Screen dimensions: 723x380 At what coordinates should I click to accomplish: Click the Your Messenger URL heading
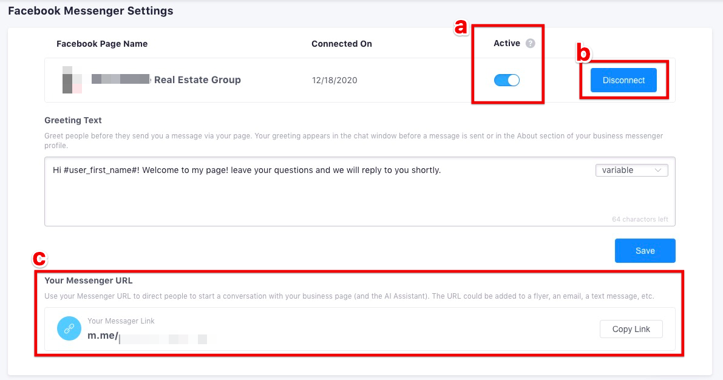[x=89, y=280]
